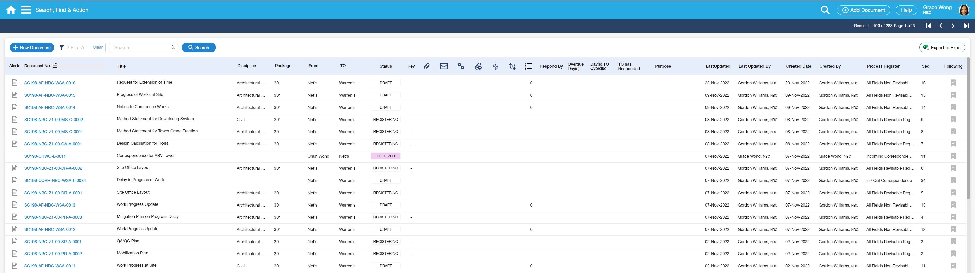Click the numbered list column icon
Image resolution: width=975 pixels, height=273 pixels.
(528, 66)
